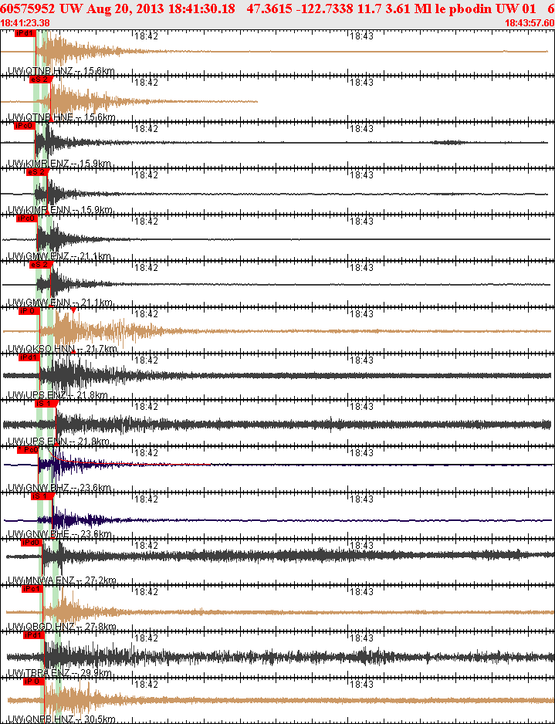Select the iS 1 pick flag on UPS ENN

(x=46, y=404)
